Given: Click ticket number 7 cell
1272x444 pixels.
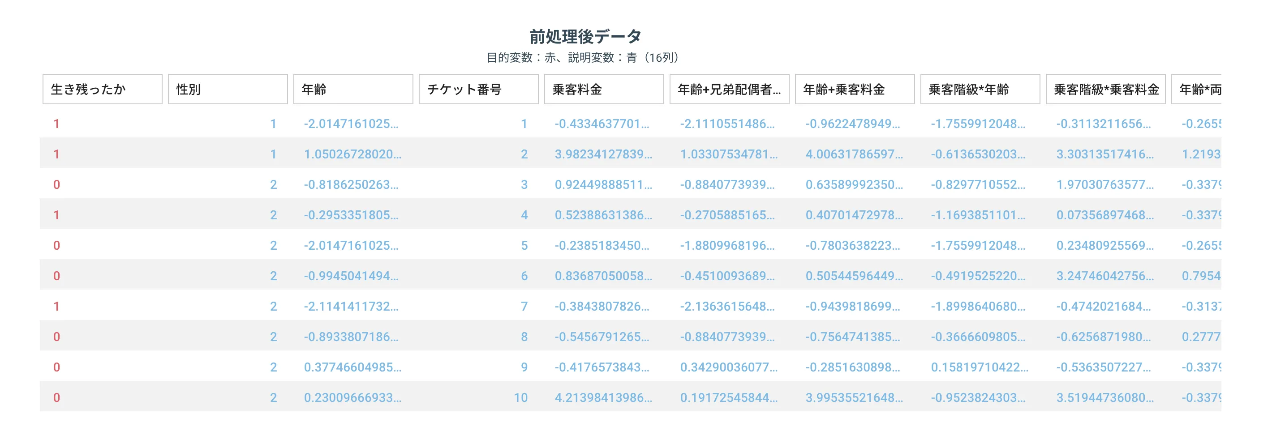Looking at the screenshot, I should 524,306.
